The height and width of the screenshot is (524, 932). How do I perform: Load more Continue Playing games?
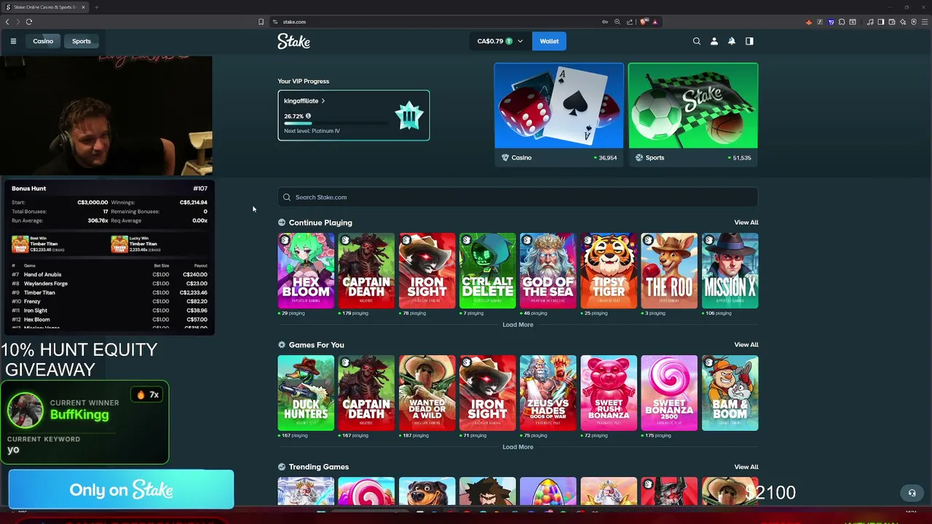point(518,325)
